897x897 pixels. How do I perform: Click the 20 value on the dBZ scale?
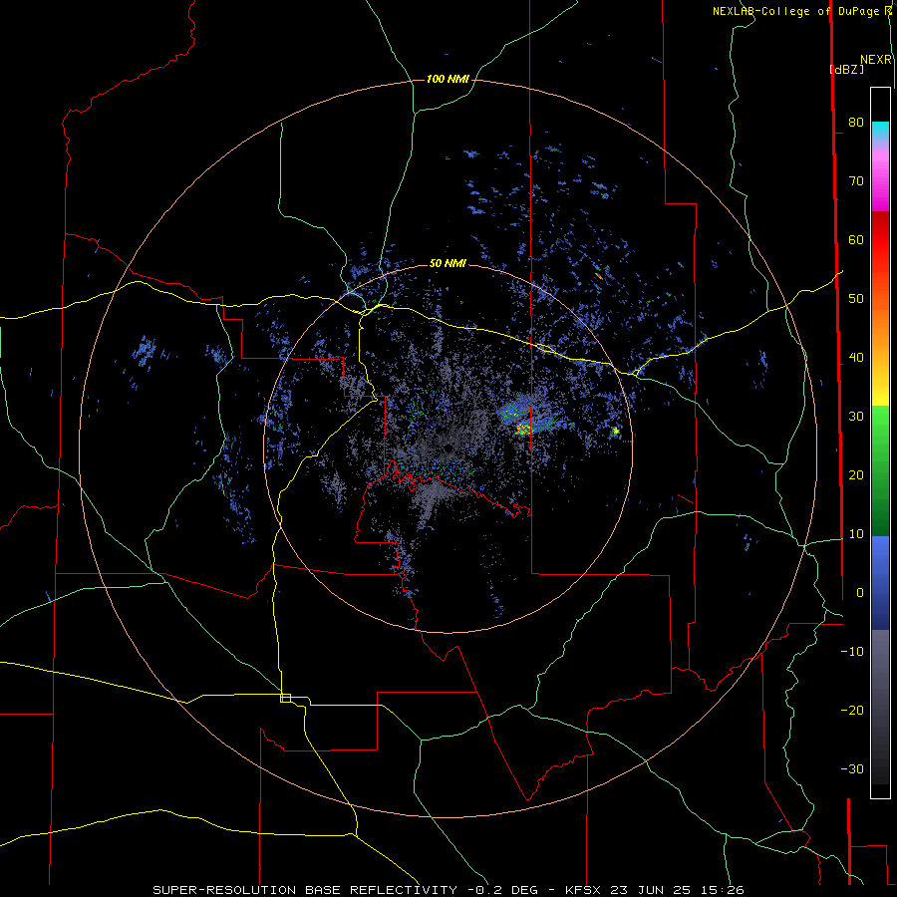click(856, 474)
